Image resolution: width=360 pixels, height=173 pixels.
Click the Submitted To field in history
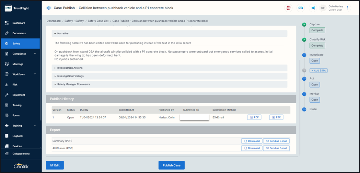[x=194, y=117]
